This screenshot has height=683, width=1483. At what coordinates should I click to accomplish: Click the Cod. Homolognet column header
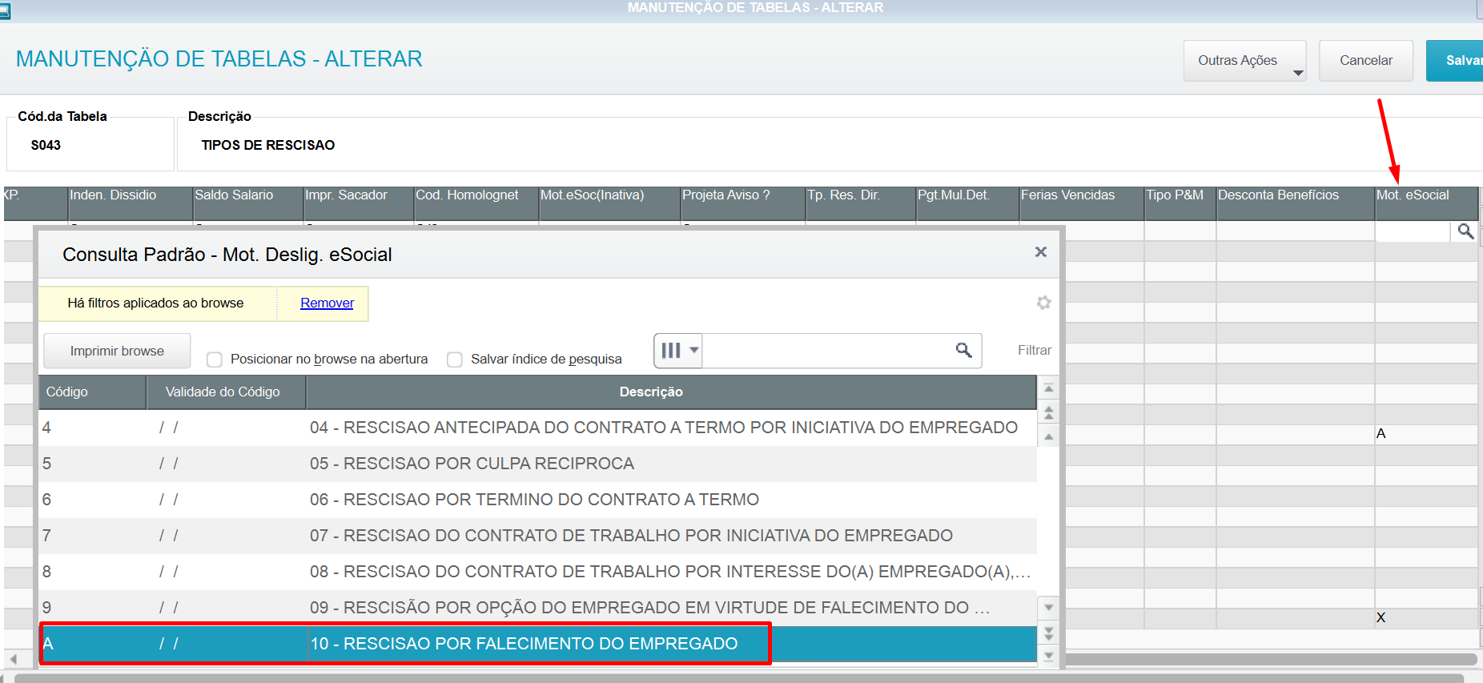476,203
